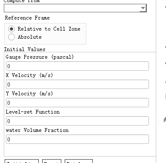
Task: Click the water Volume Fraction label
Action: point(37,130)
